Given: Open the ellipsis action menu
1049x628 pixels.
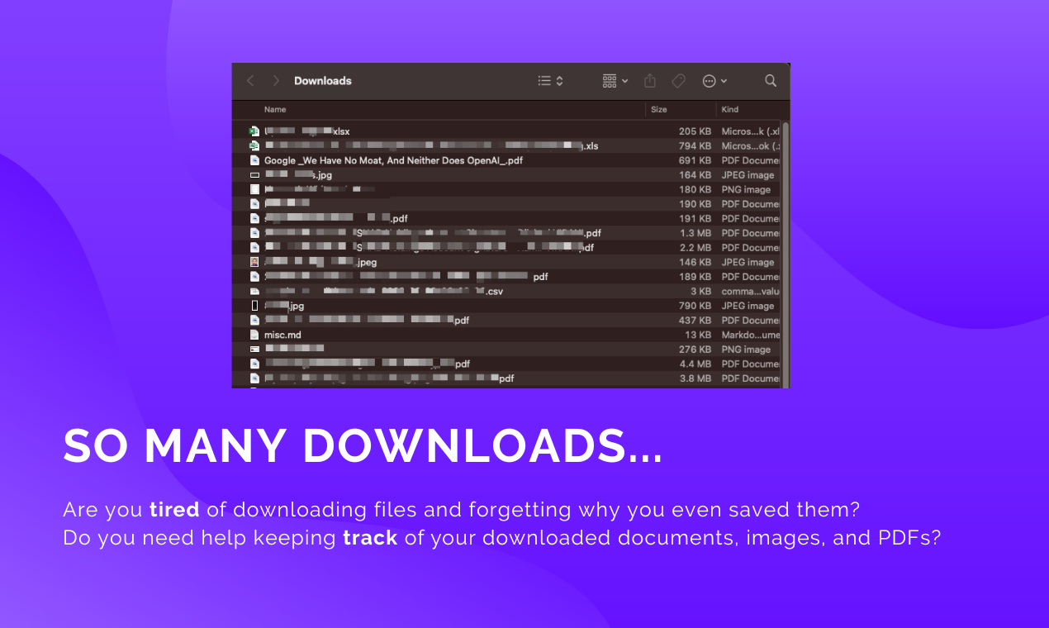Looking at the screenshot, I should point(714,81).
